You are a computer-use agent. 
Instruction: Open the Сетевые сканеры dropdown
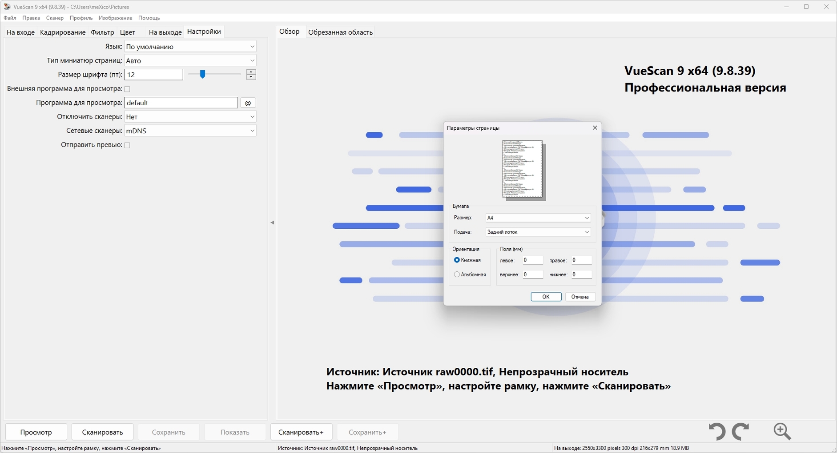(x=190, y=131)
